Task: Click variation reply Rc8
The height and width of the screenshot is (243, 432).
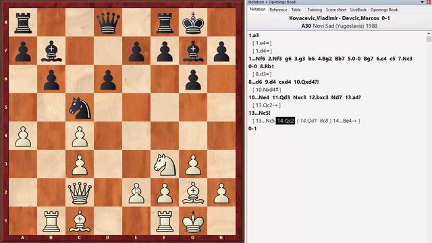Action: tap(324, 121)
